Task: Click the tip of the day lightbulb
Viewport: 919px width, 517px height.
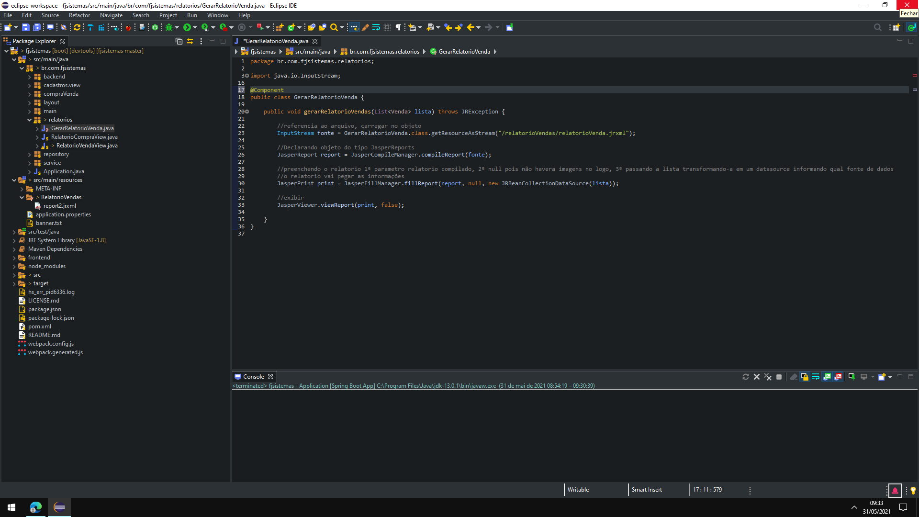Action: coord(913,490)
